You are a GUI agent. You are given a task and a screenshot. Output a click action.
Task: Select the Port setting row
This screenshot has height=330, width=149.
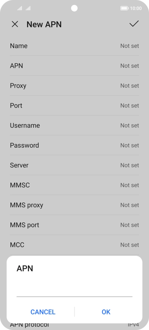tap(74, 106)
